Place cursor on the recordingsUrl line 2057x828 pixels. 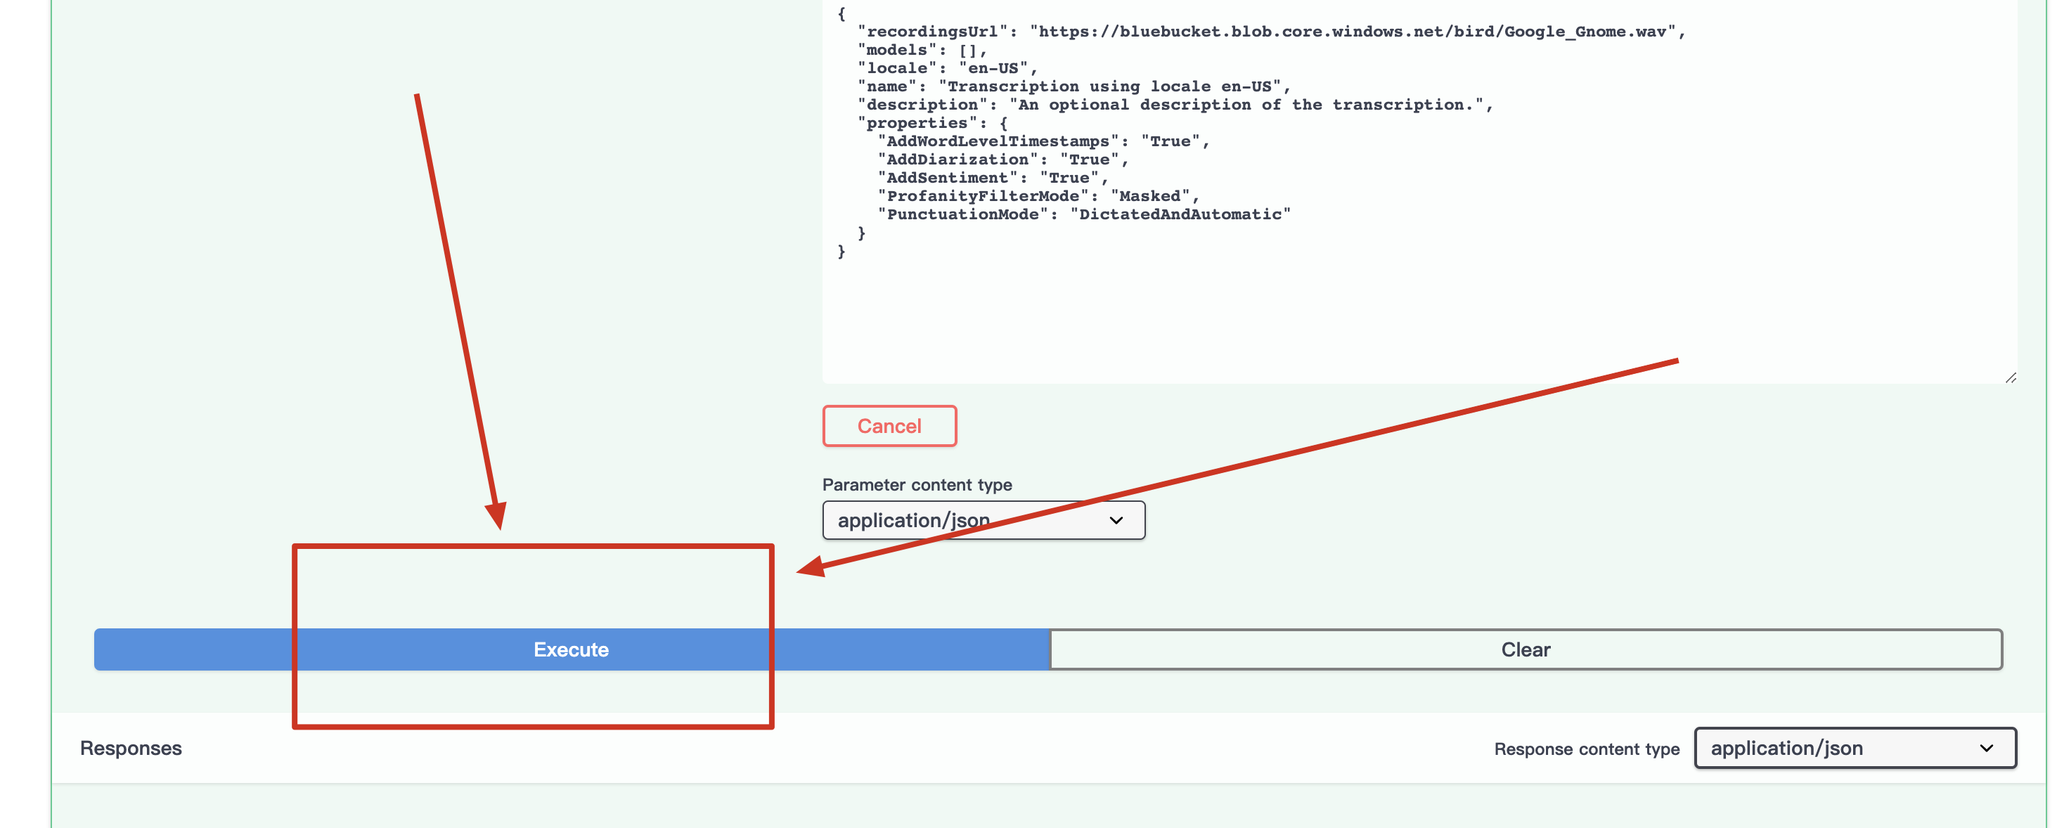1270,32
